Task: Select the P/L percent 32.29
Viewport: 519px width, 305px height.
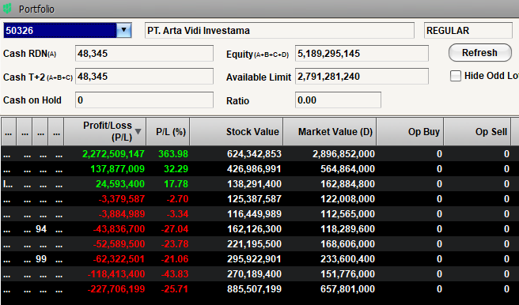Action: [176, 169]
